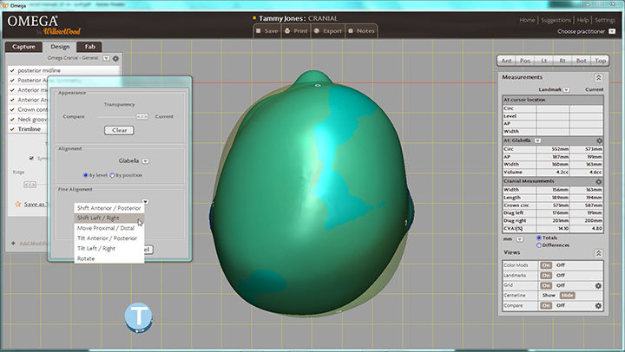Screen dimensions: 625x352
Task: Click the star icon beside Save as
Action: tap(16, 204)
